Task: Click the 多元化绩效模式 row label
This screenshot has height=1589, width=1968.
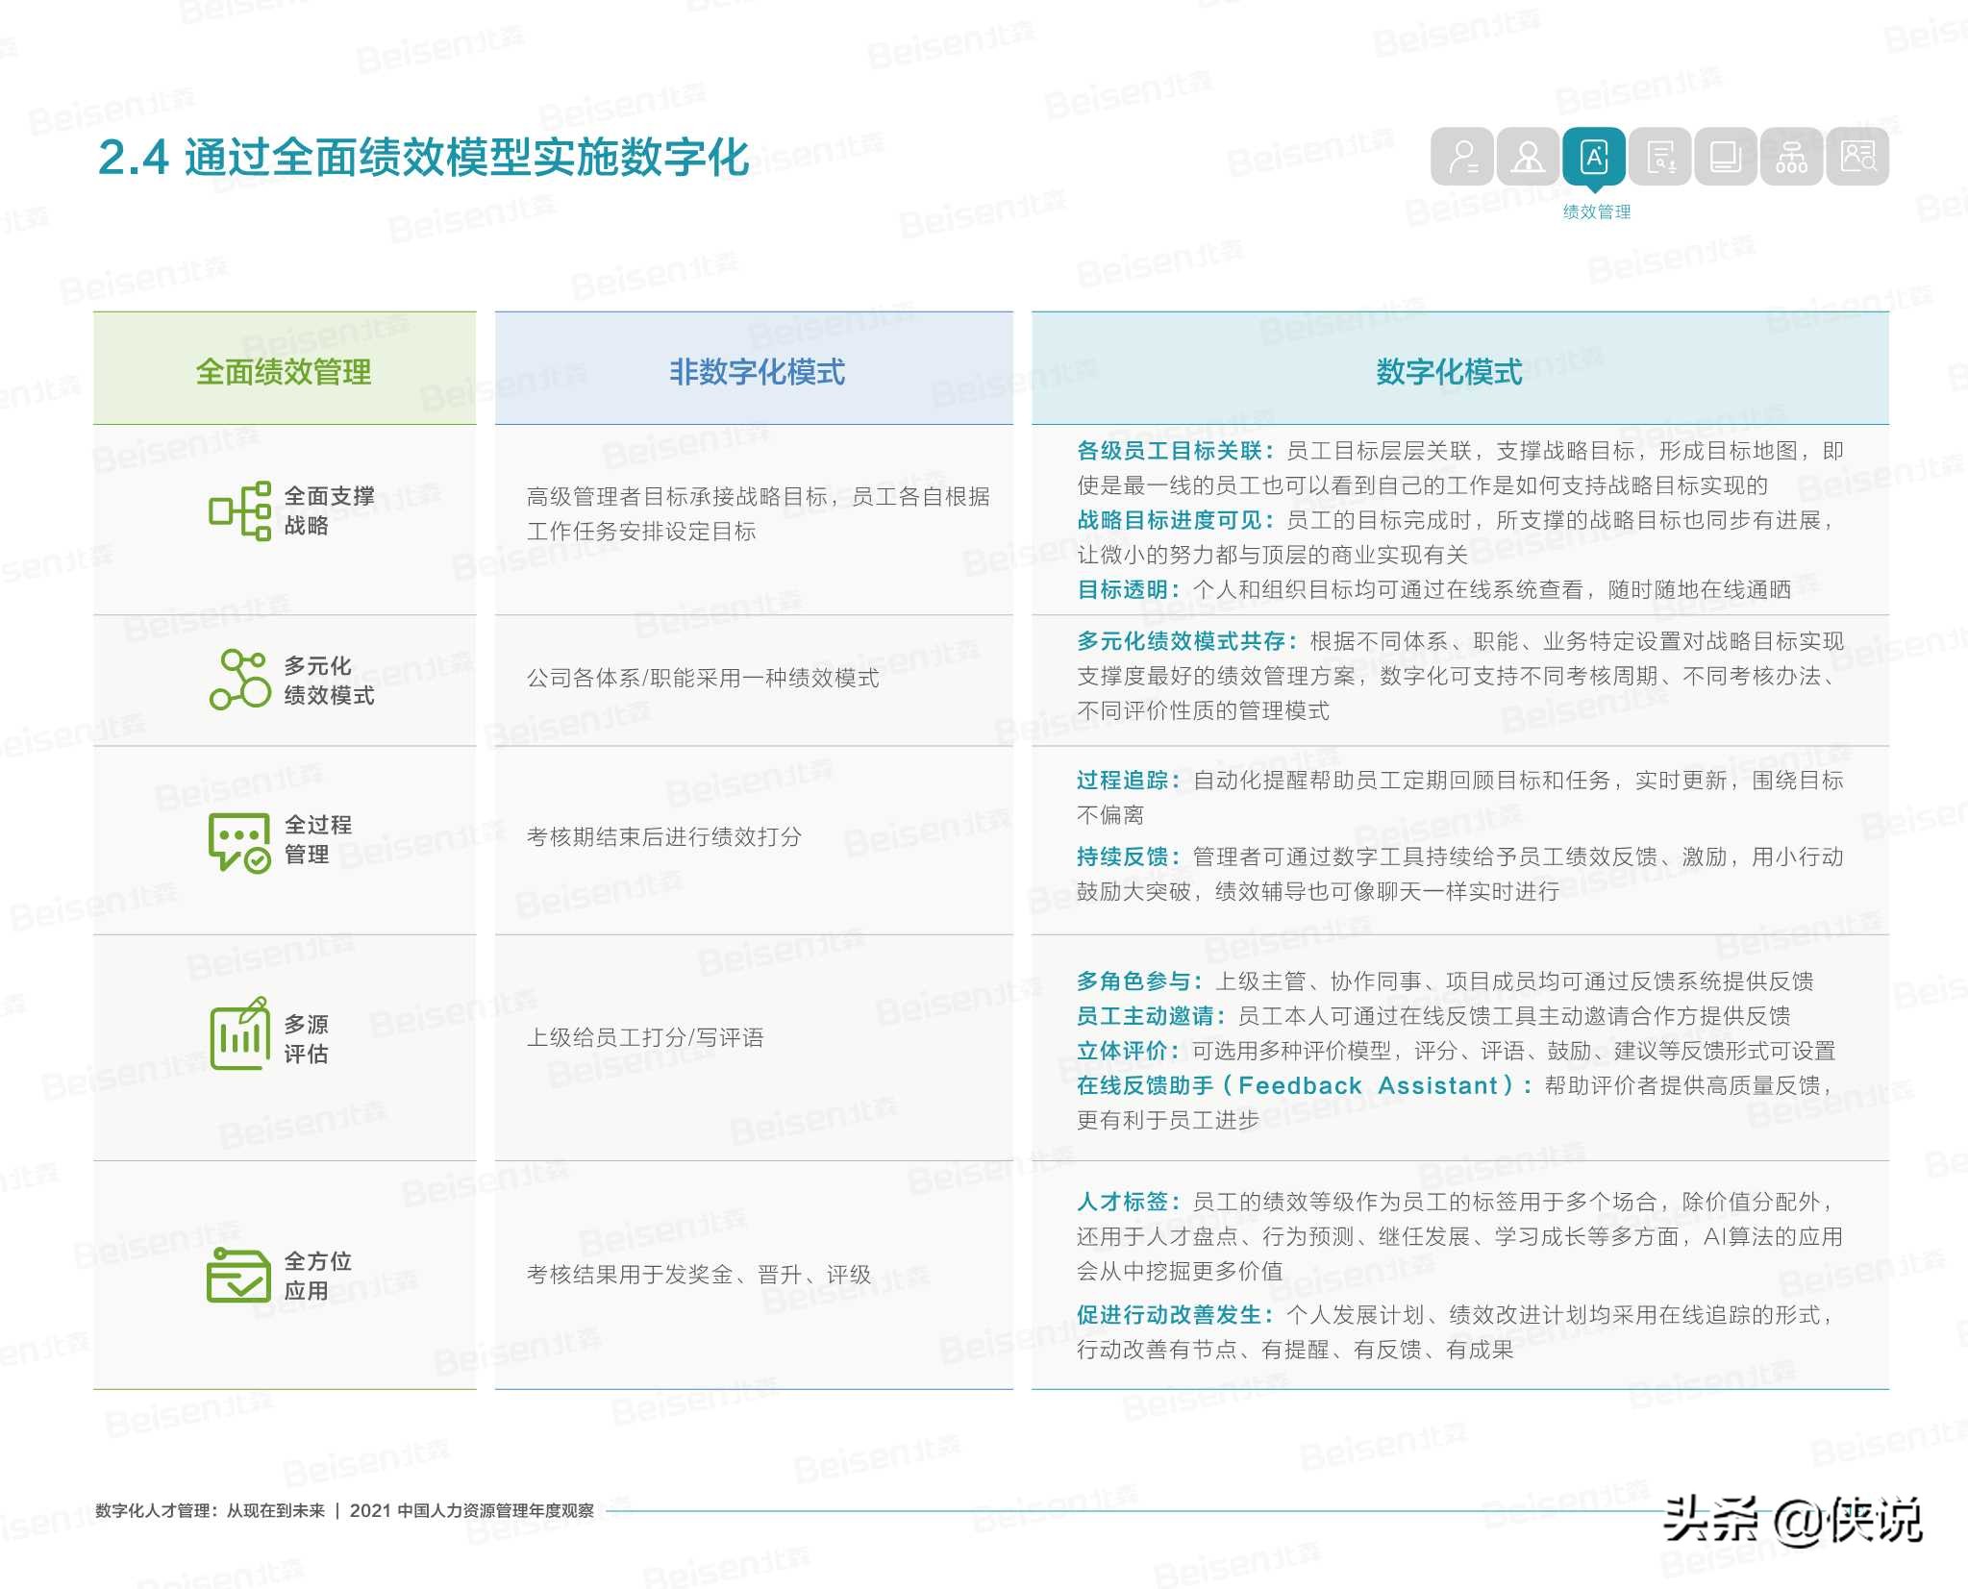Action: [329, 680]
